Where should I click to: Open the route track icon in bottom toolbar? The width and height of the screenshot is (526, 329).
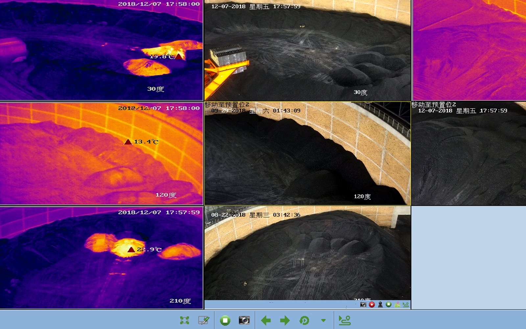[345, 320]
